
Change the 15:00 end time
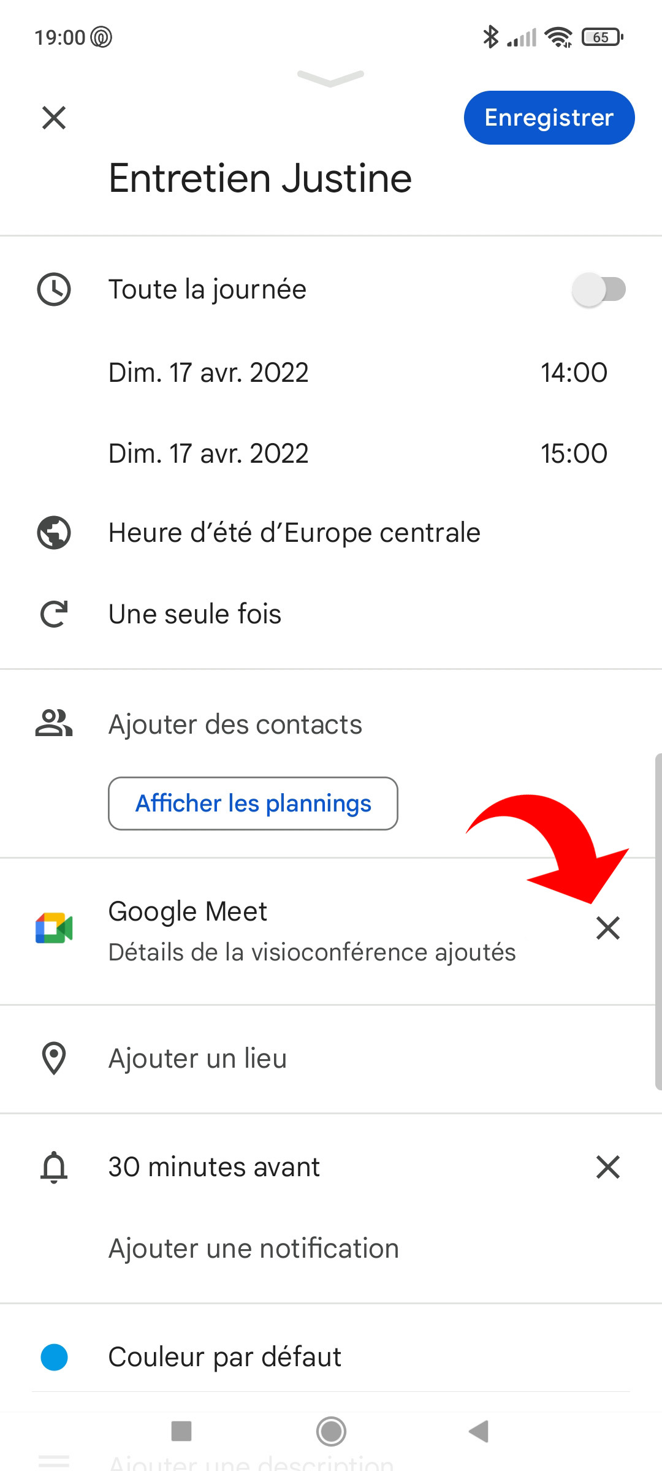pyautogui.click(x=574, y=454)
